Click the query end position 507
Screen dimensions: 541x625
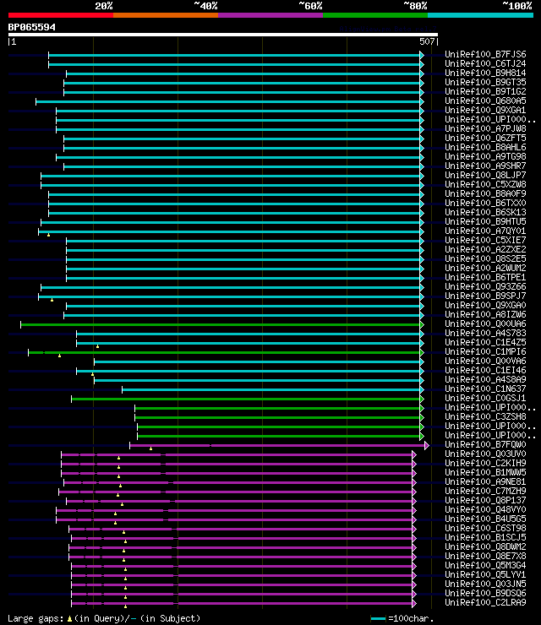(427, 41)
